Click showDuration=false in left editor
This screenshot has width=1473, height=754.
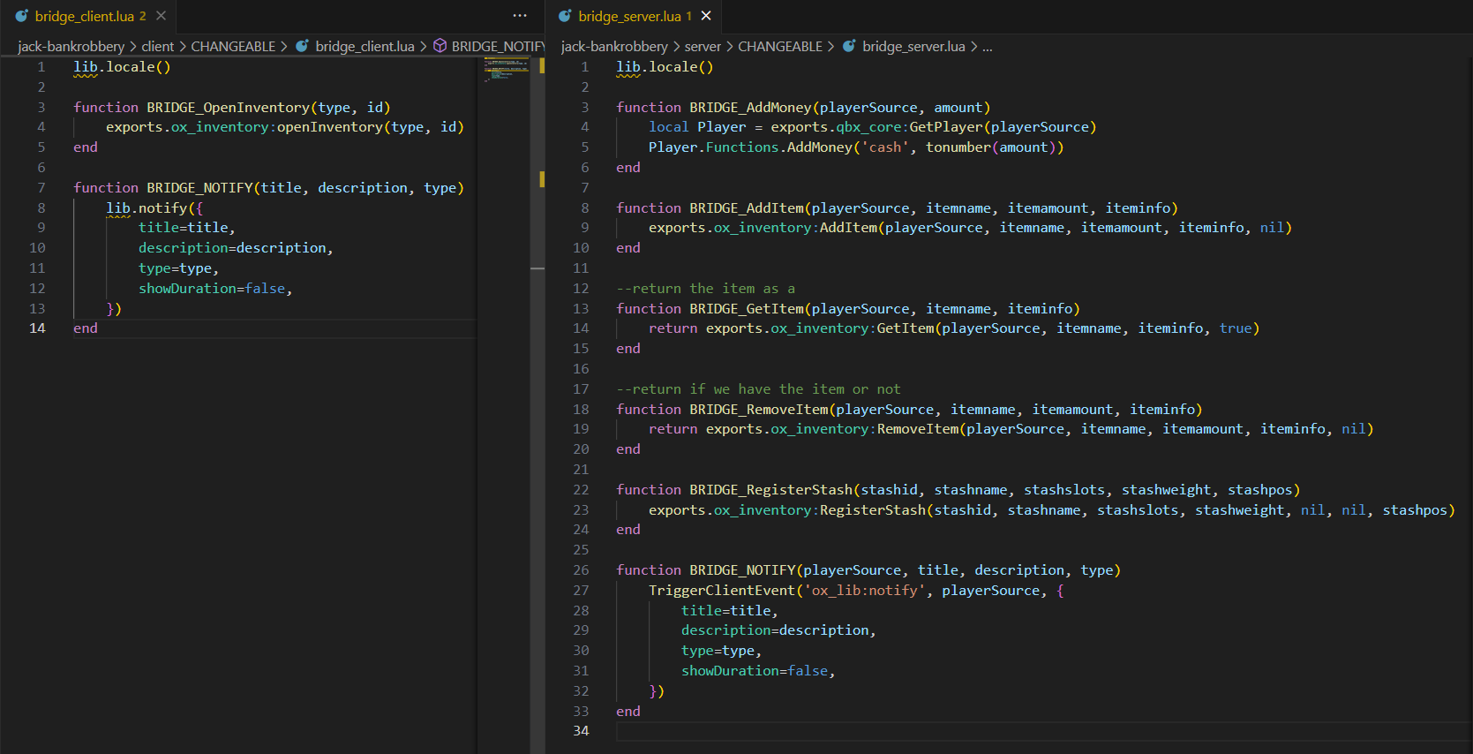(212, 288)
